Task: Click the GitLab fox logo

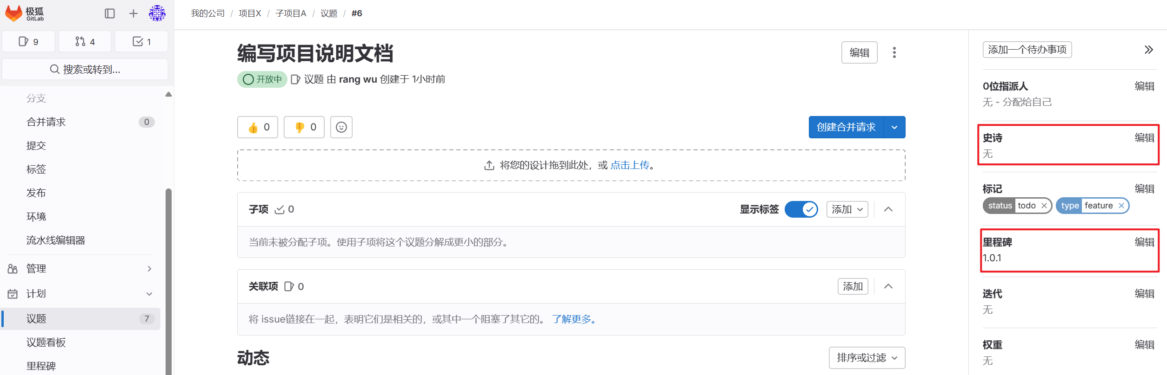Action: point(14,13)
